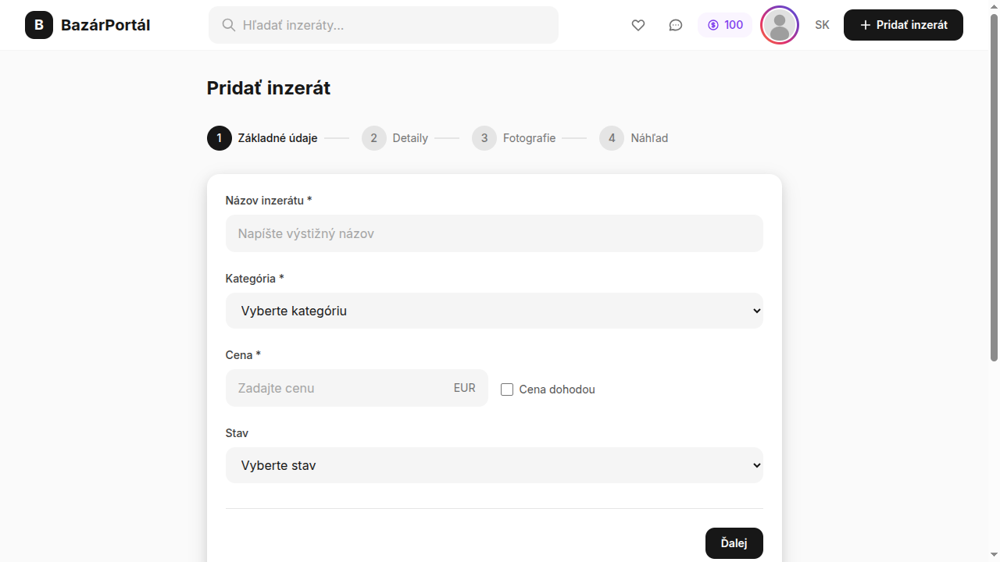The width and height of the screenshot is (1000, 562).
Task: Open the user profile avatar
Action: [779, 25]
